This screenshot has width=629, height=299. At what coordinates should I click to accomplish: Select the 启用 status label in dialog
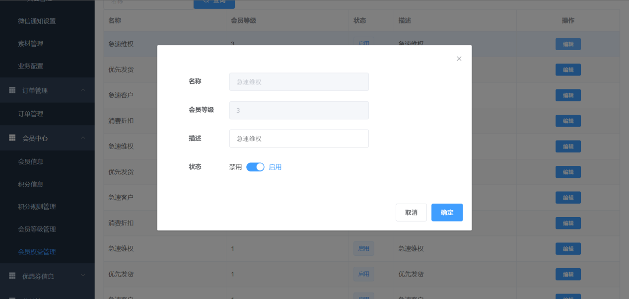click(275, 167)
